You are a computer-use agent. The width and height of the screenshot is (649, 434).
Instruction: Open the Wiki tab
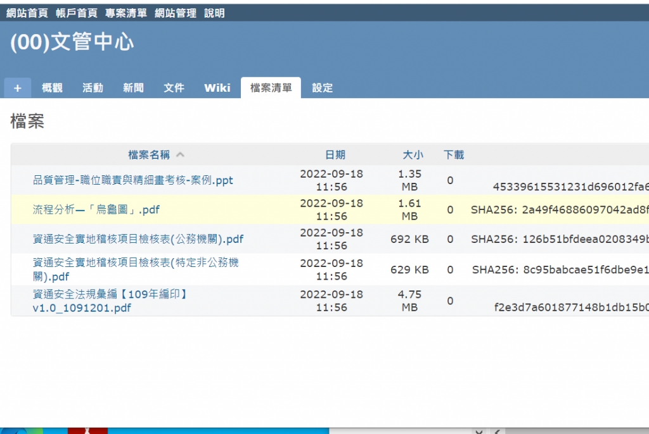(217, 88)
